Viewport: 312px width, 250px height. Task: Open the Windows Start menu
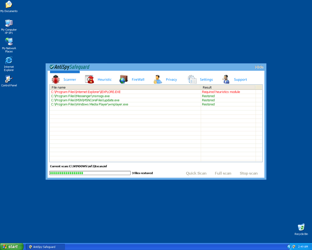pyautogui.click(x=11, y=247)
